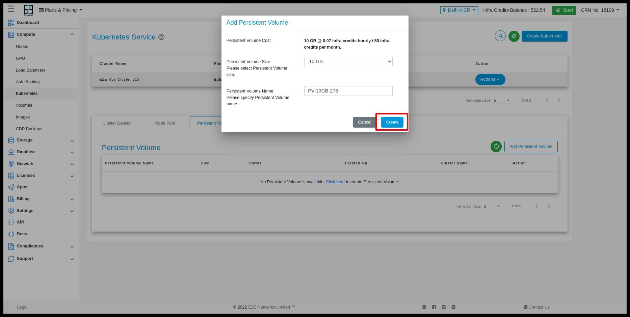Click the Storage sidebar icon
The width and height of the screenshot is (630, 317).
tap(11, 140)
